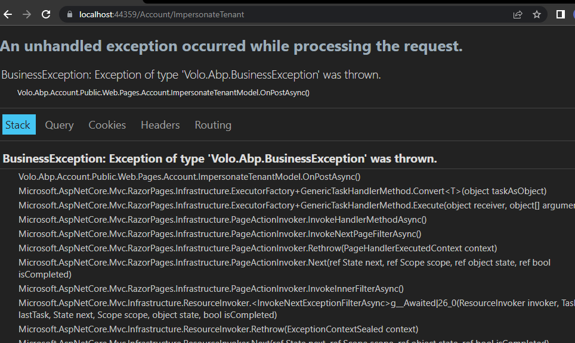Select the InvokeInnerFilterAsync stack frame

point(211,288)
